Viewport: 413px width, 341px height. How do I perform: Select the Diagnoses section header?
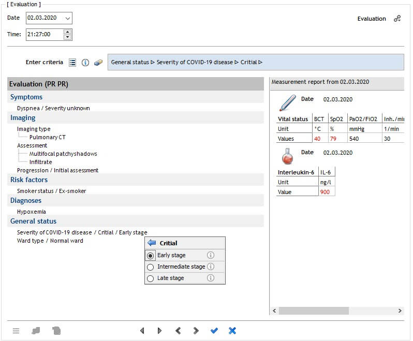pyautogui.click(x=136, y=200)
